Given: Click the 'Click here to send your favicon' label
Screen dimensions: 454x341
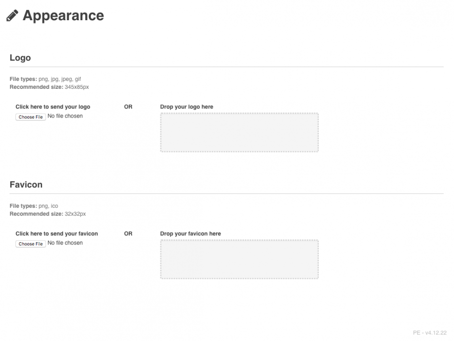Looking at the screenshot, I should coord(57,233).
